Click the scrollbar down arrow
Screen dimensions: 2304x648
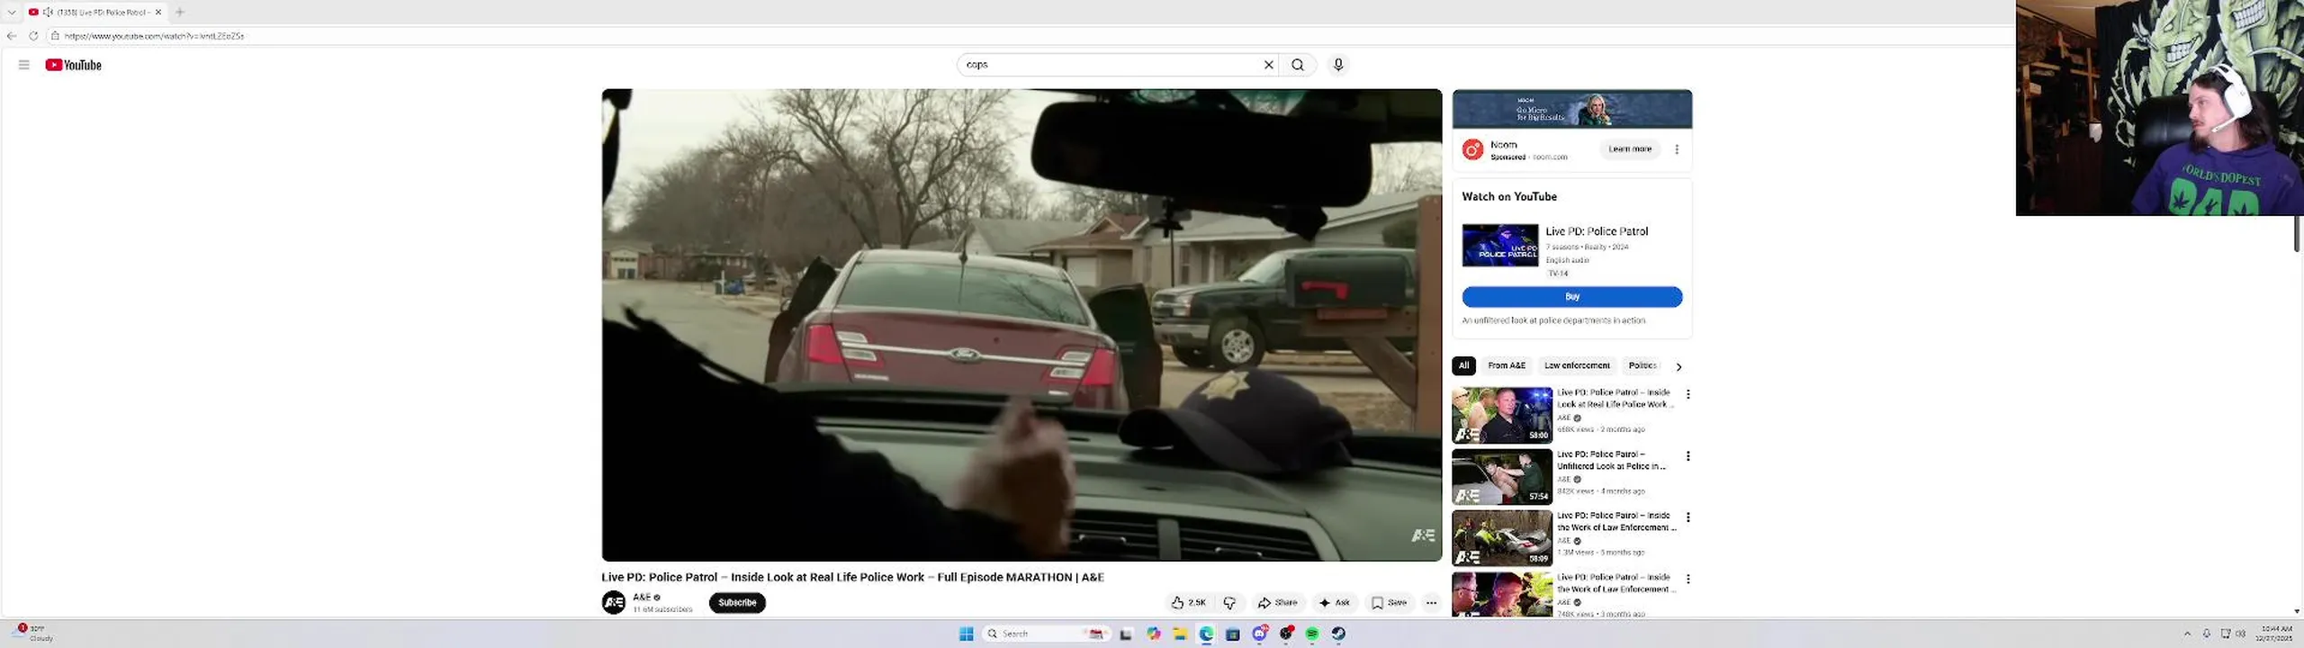(2297, 611)
